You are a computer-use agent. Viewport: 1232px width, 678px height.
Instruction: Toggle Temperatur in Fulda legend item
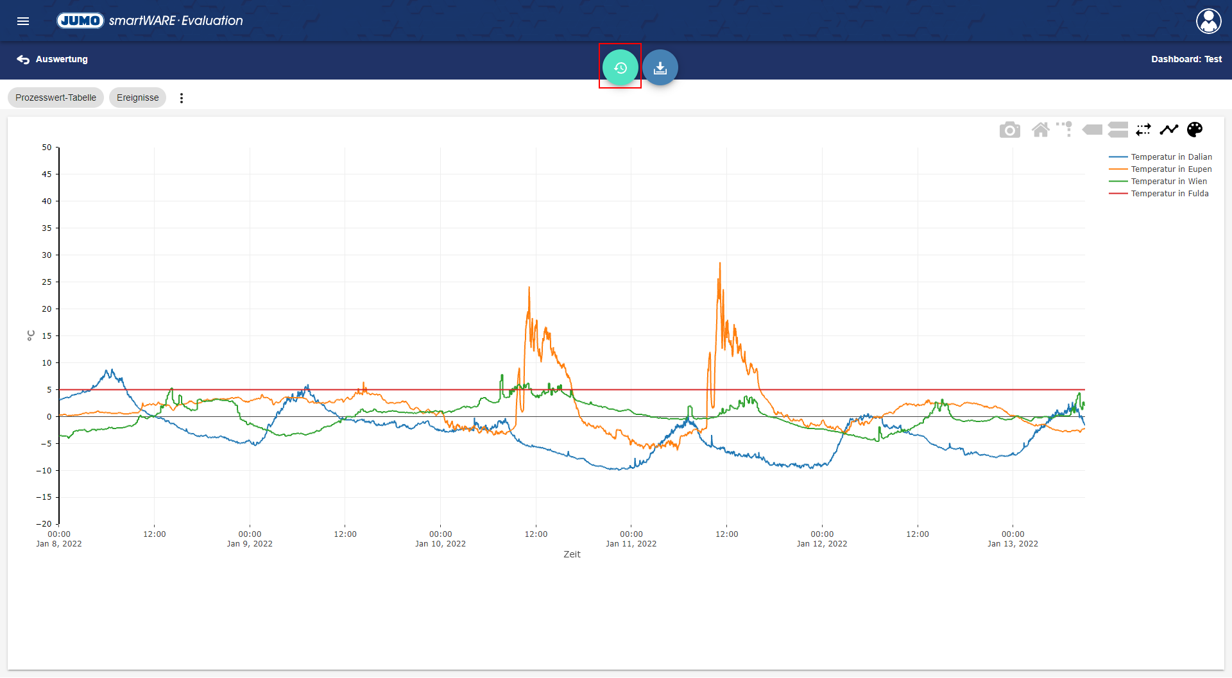point(1169,194)
